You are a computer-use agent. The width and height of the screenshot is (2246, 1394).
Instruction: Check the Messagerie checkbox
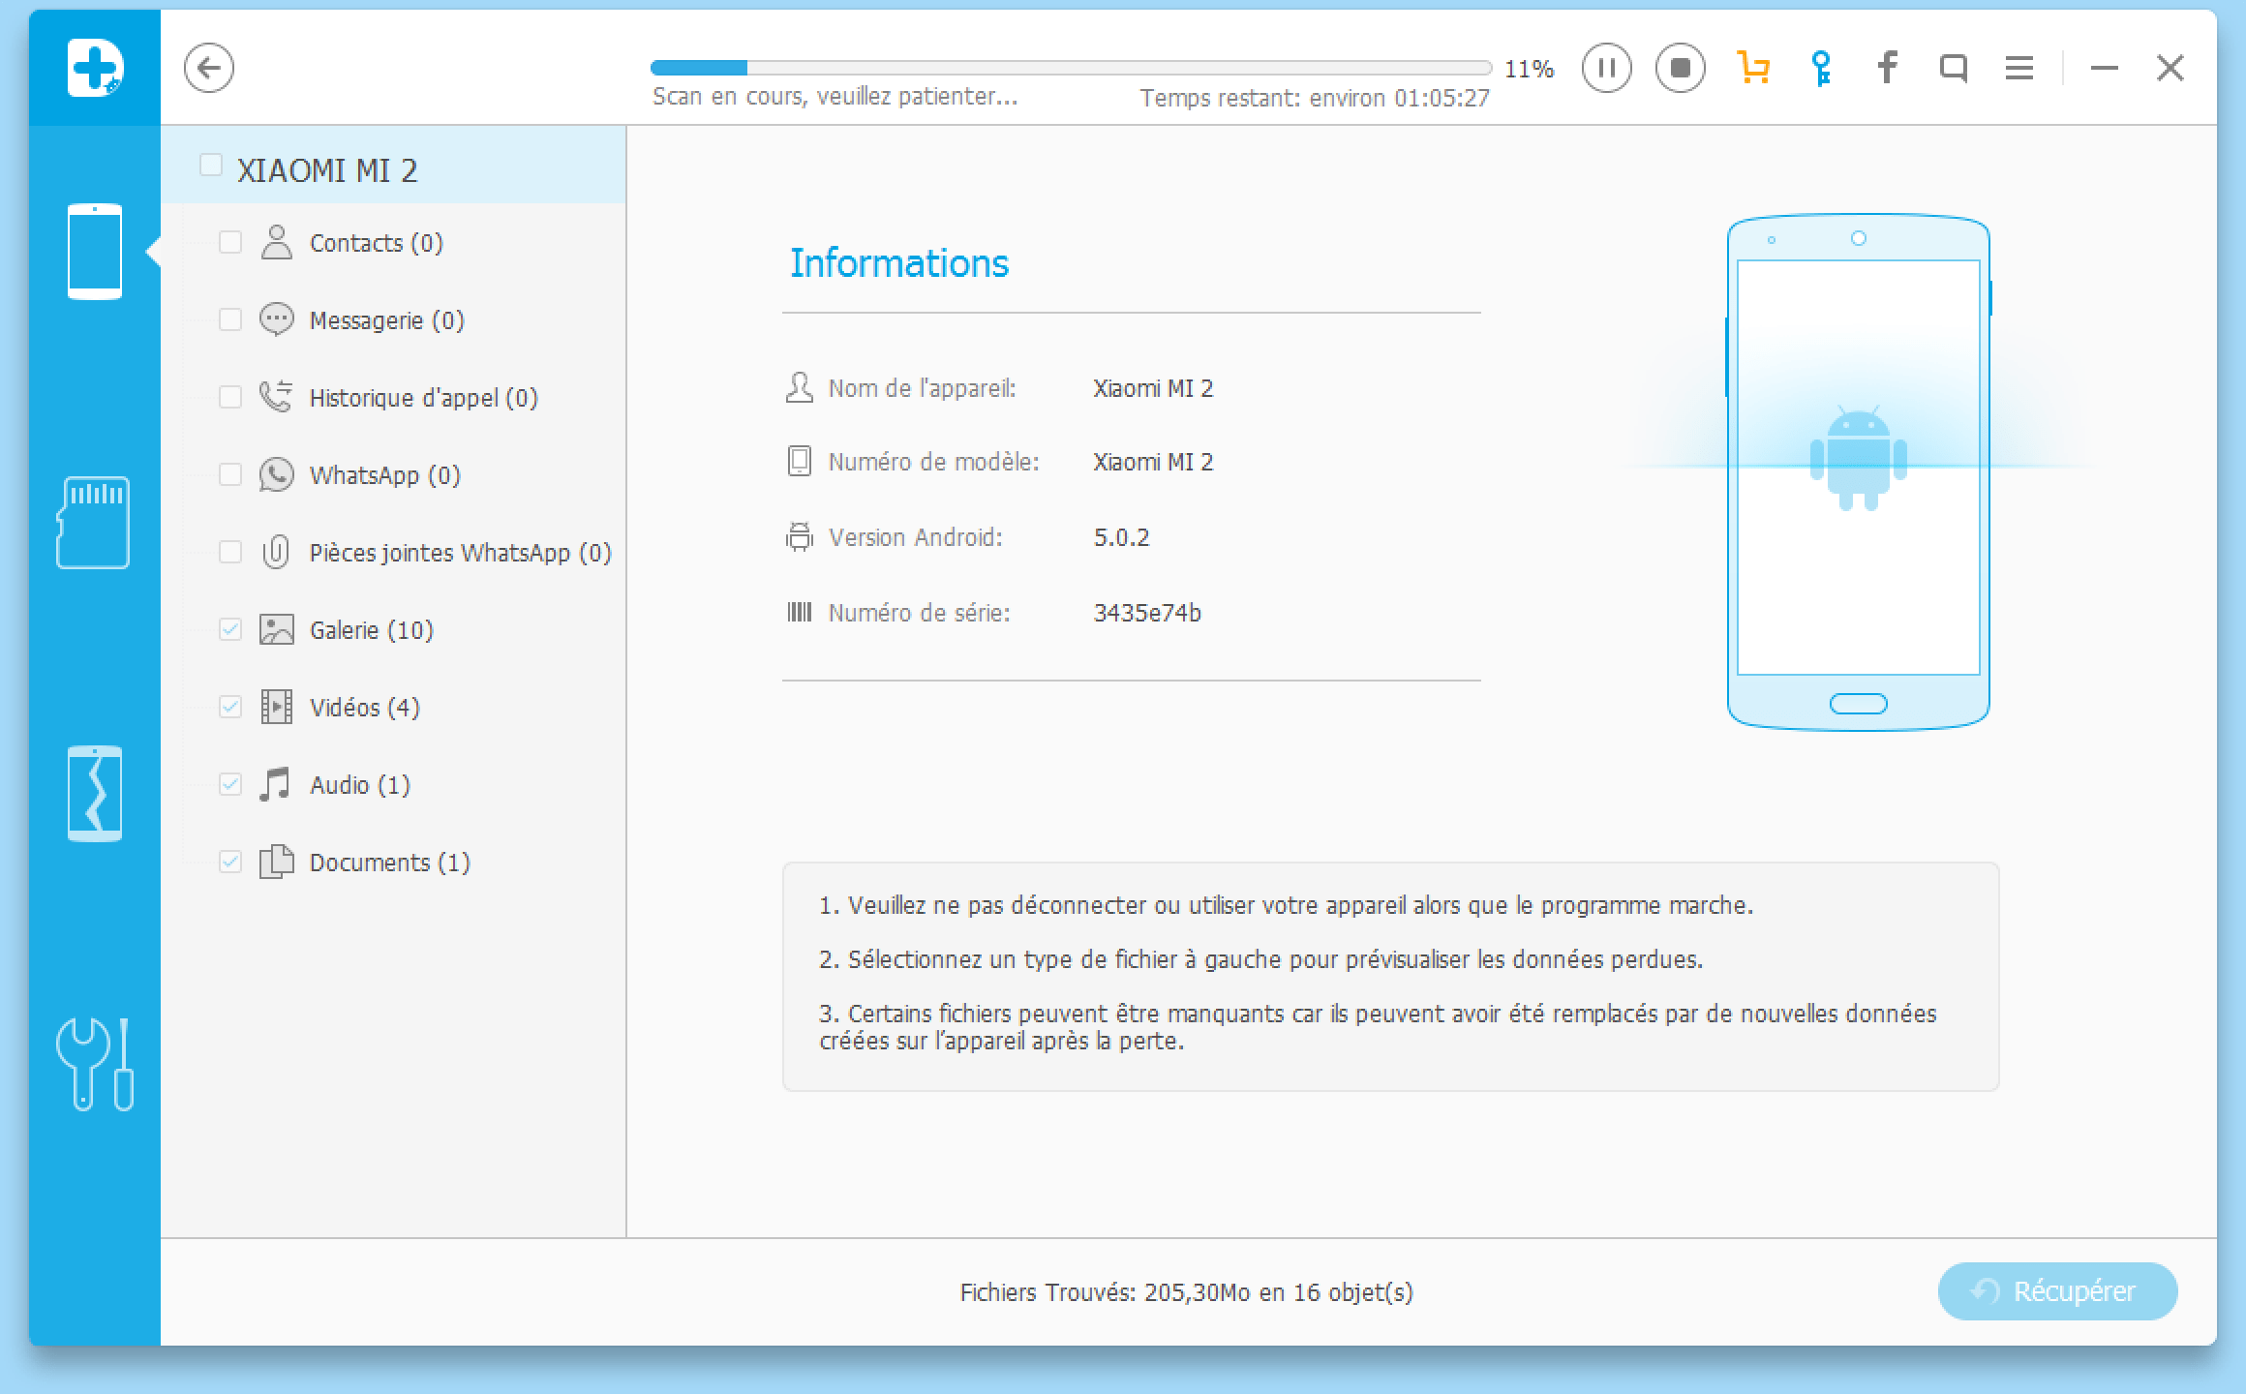230,319
